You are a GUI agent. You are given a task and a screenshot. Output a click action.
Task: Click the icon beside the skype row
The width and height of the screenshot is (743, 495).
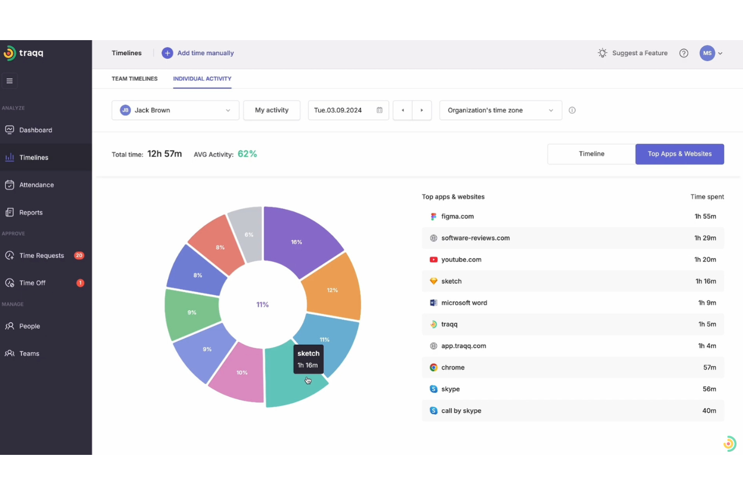433,389
